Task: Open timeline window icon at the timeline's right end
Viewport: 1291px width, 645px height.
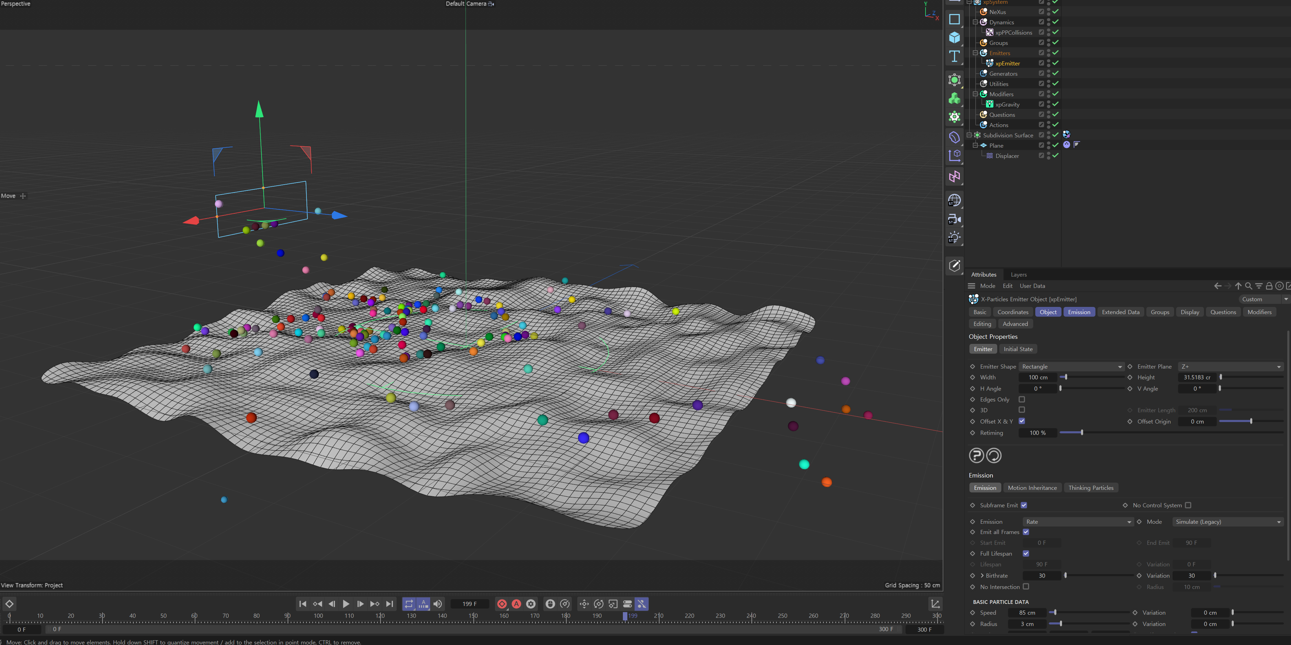Action: pos(935,604)
